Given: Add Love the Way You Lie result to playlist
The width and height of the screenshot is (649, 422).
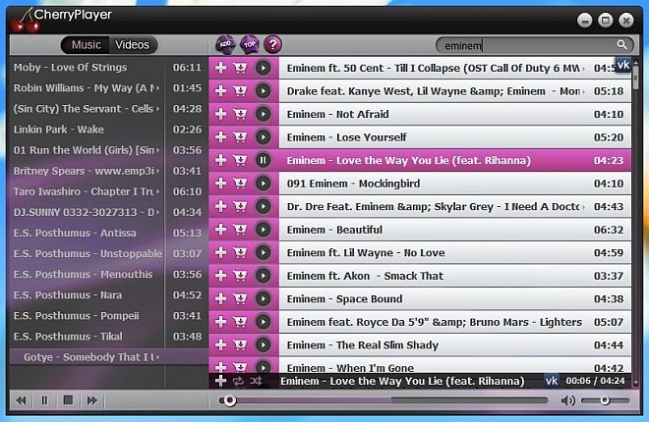Looking at the screenshot, I should 220,160.
